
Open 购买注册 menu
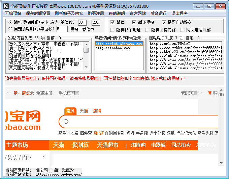[96, 14]
